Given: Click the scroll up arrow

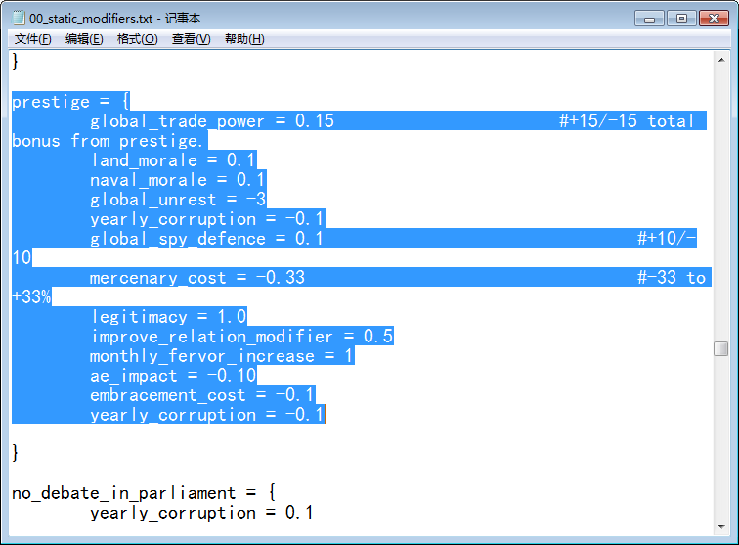Looking at the screenshot, I should click(x=721, y=60).
